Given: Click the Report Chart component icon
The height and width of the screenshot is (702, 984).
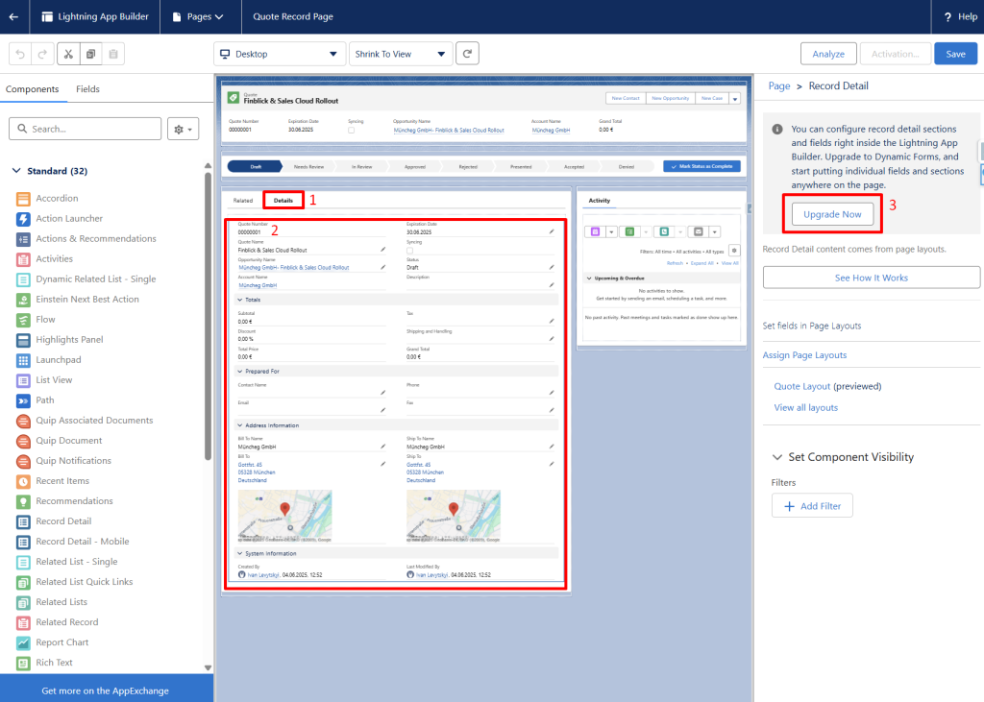Looking at the screenshot, I should click(23, 642).
